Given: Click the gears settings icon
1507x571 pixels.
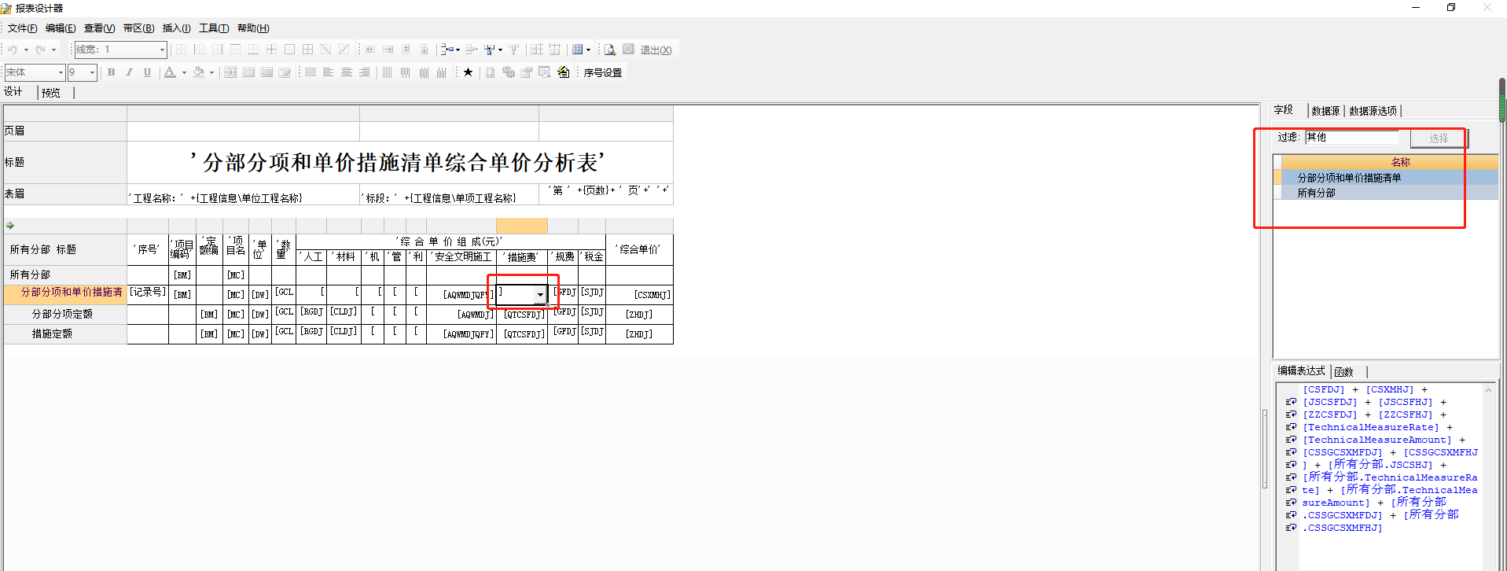Looking at the screenshot, I should [508, 72].
